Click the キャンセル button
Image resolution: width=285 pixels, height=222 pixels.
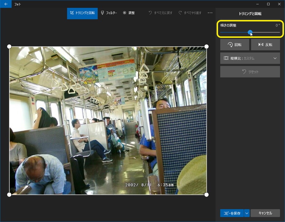(x=265, y=213)
